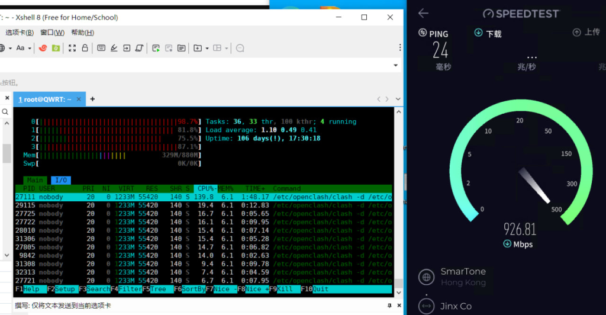Click the Speedtest back arrow
Image resolution: width=606 pixels, height=315 pixels.
(x=423, y=13)
